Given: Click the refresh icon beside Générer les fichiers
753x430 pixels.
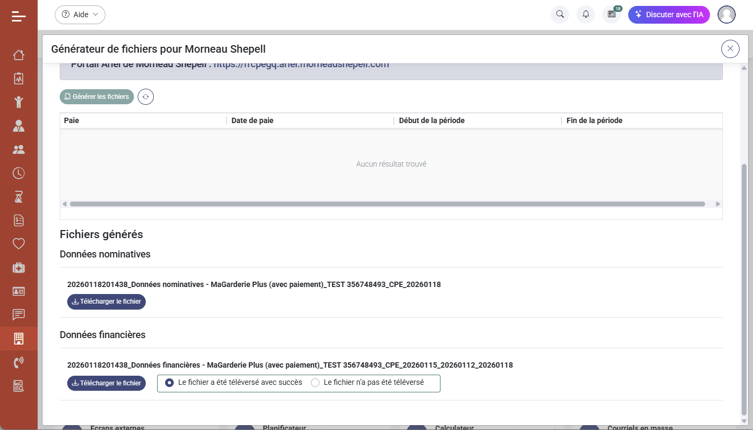Looking at the screenshot, I should pos(145,97).
